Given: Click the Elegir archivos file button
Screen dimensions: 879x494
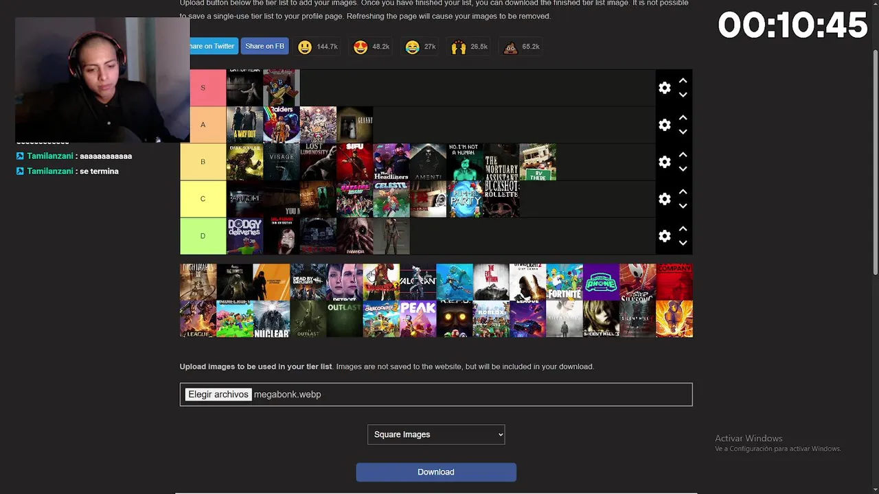Looking at the screenshot, I should point(218,395).
